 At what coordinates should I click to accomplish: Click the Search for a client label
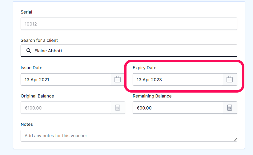pyautogui.click(x=39, y=40)
